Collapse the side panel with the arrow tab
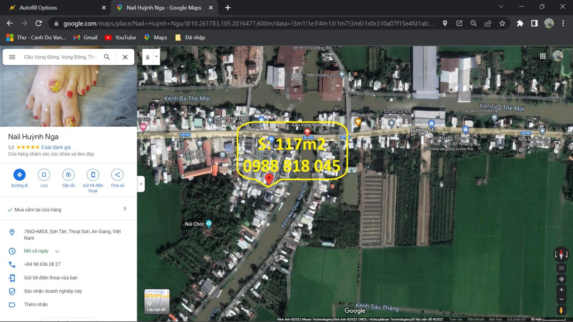This screenshot has width=573, height=322. coord(141,184)
